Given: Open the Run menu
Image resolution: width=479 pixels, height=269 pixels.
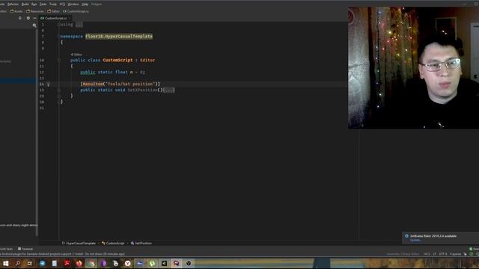Looking at the screenshot, I should 34,4.
